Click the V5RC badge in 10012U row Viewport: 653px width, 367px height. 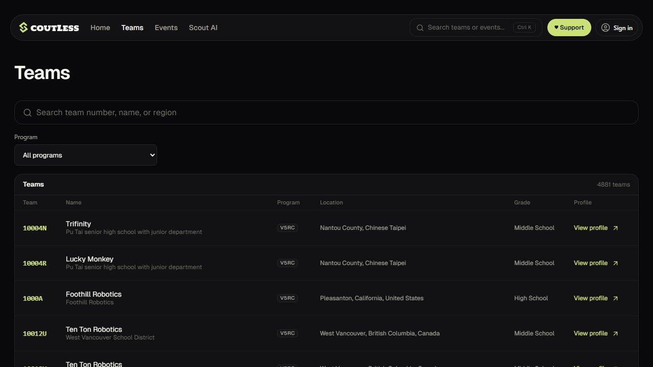pyautogui.click(x=287, y=333)
